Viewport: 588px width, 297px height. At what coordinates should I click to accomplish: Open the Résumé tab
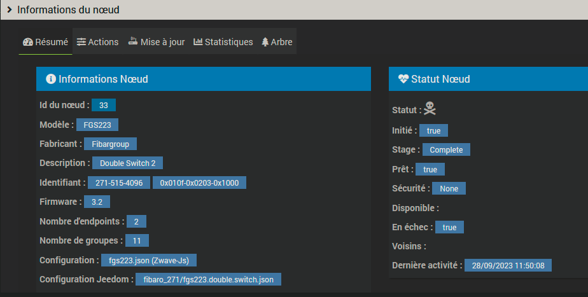pyautogui.click(x=45, y=42)
